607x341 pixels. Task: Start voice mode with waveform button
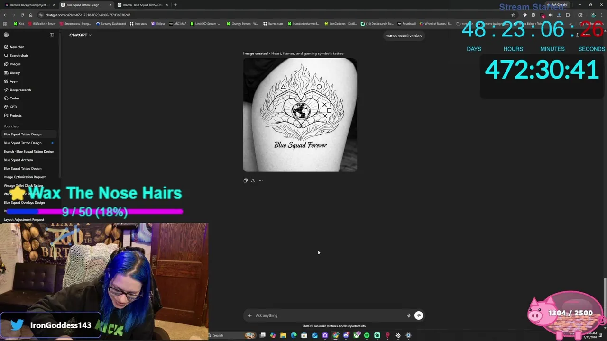click(419, 315)
